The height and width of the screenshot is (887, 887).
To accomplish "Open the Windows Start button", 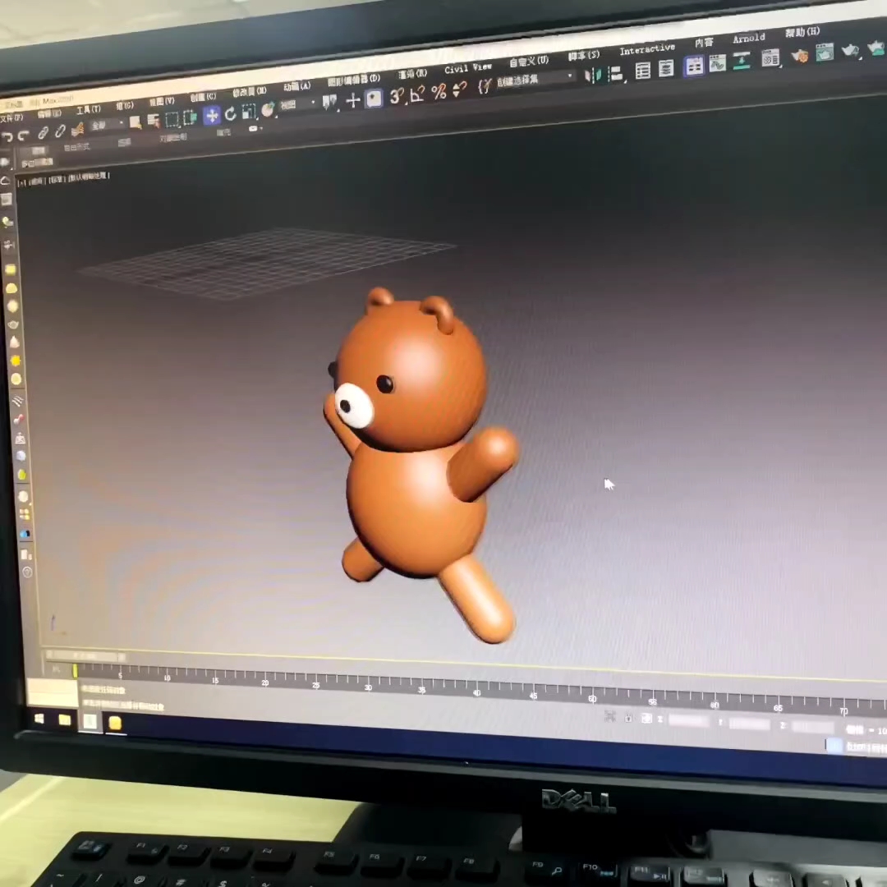I will click(x=39, y=719).
